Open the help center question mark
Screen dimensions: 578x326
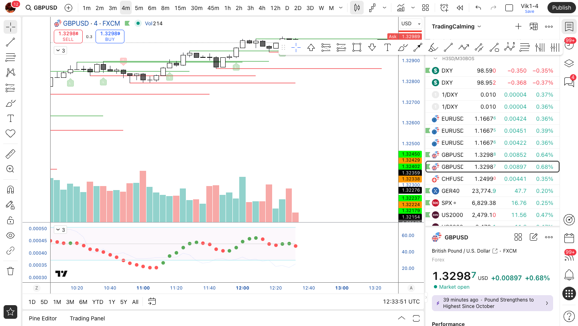569,316
